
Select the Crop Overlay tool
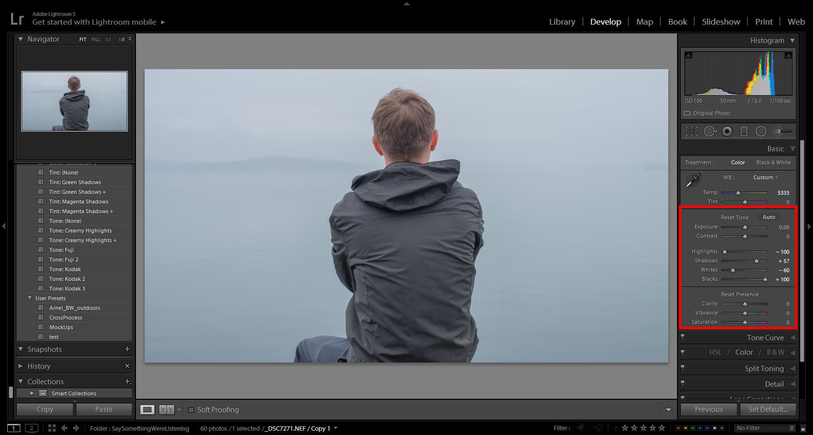(x=692, y=131)
